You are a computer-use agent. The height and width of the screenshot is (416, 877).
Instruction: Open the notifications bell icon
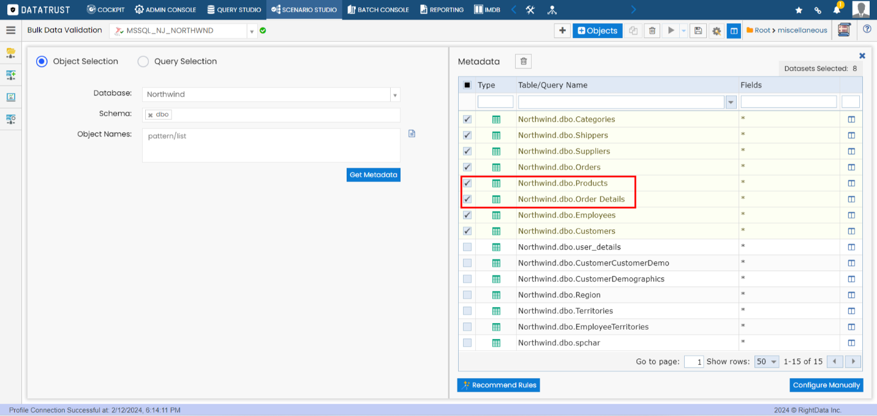837,10
